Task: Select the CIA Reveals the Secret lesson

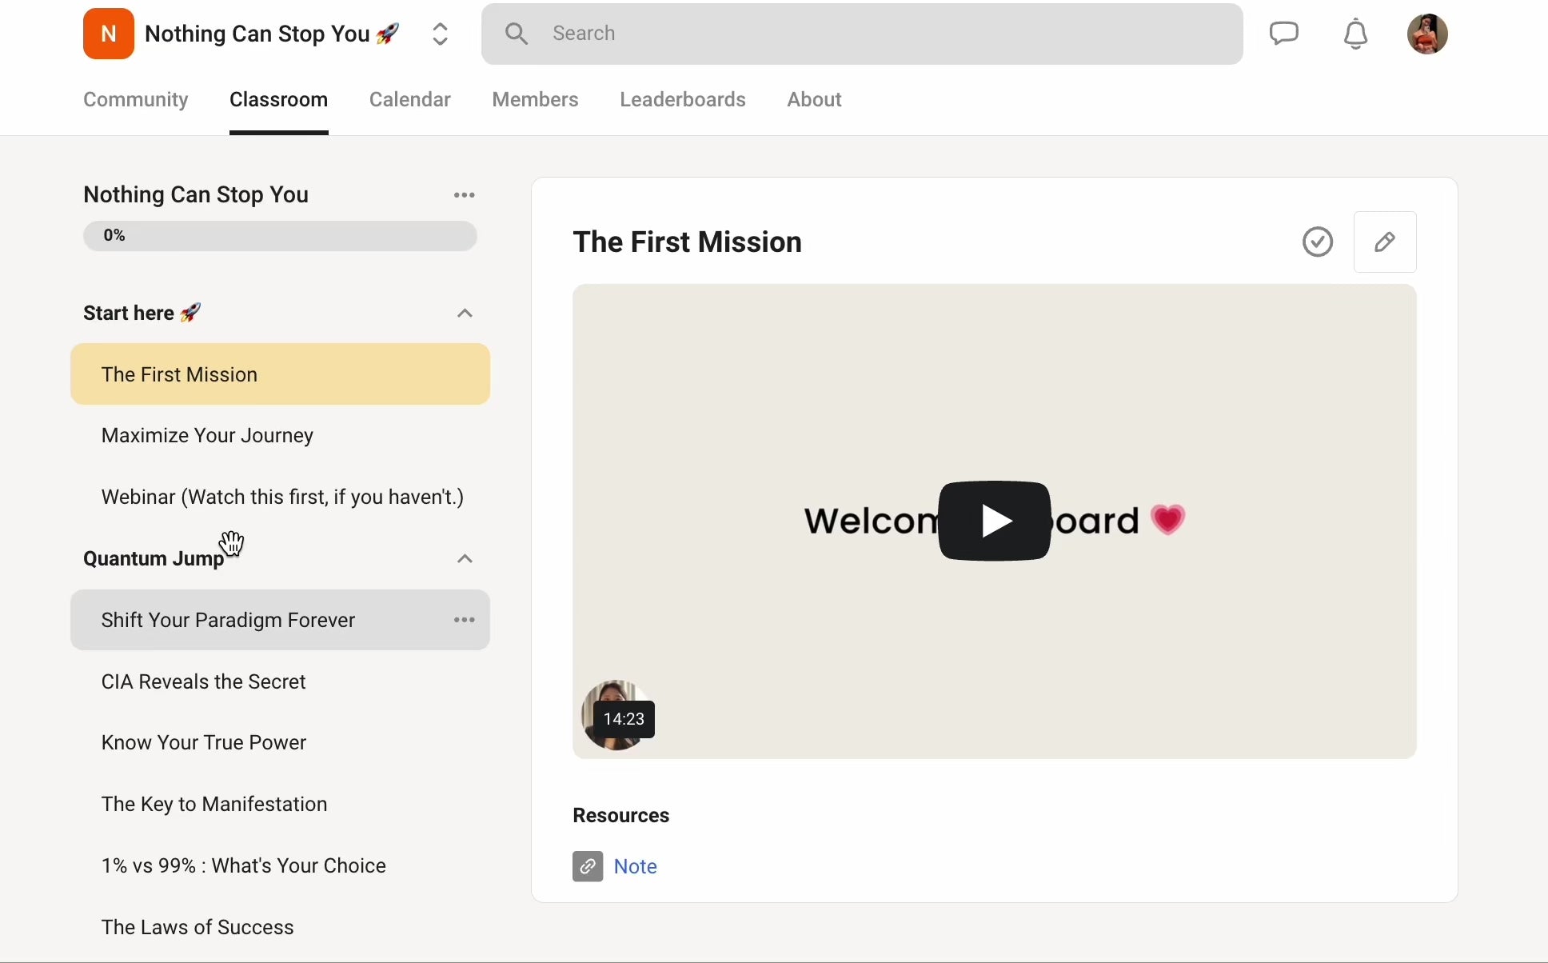Action: click(204, 681)
